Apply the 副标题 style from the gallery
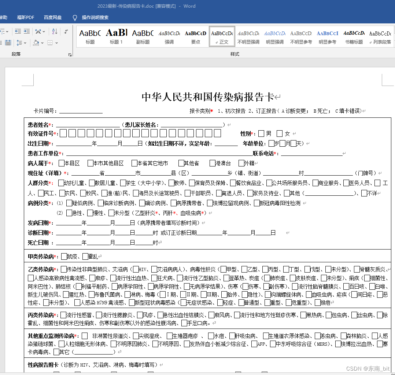The image size is (395, 375). [x=143, y=36]
